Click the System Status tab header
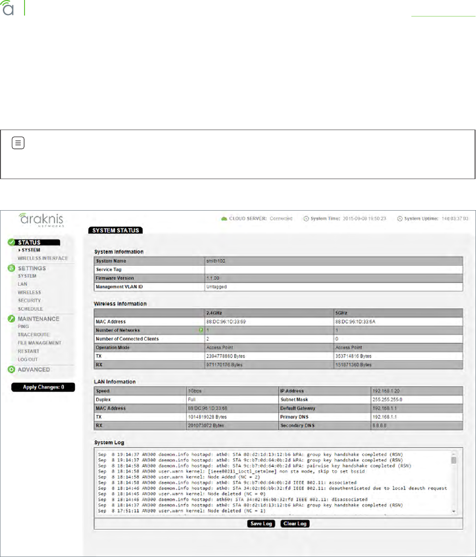The image size is (476, 557). coord(116,230)
